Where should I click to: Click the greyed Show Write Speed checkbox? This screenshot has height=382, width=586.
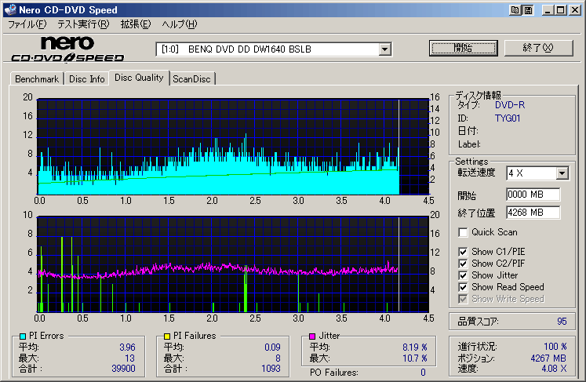coord(463,299)
